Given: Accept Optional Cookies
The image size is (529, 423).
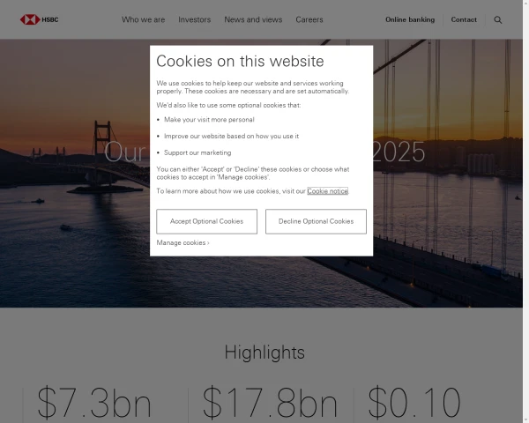Looking at the screenshot, I should (x=207, y=221).
